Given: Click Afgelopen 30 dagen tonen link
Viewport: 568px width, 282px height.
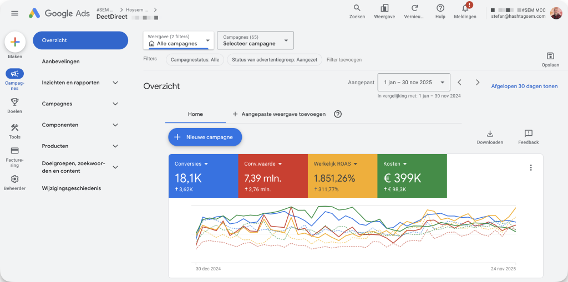Looking at the screenshot, I should coord(524,86).
